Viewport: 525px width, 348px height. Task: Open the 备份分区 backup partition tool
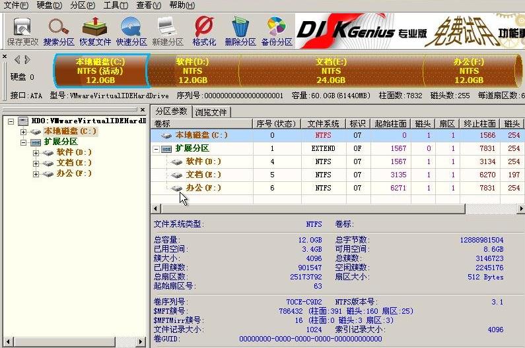coord(276,31)
